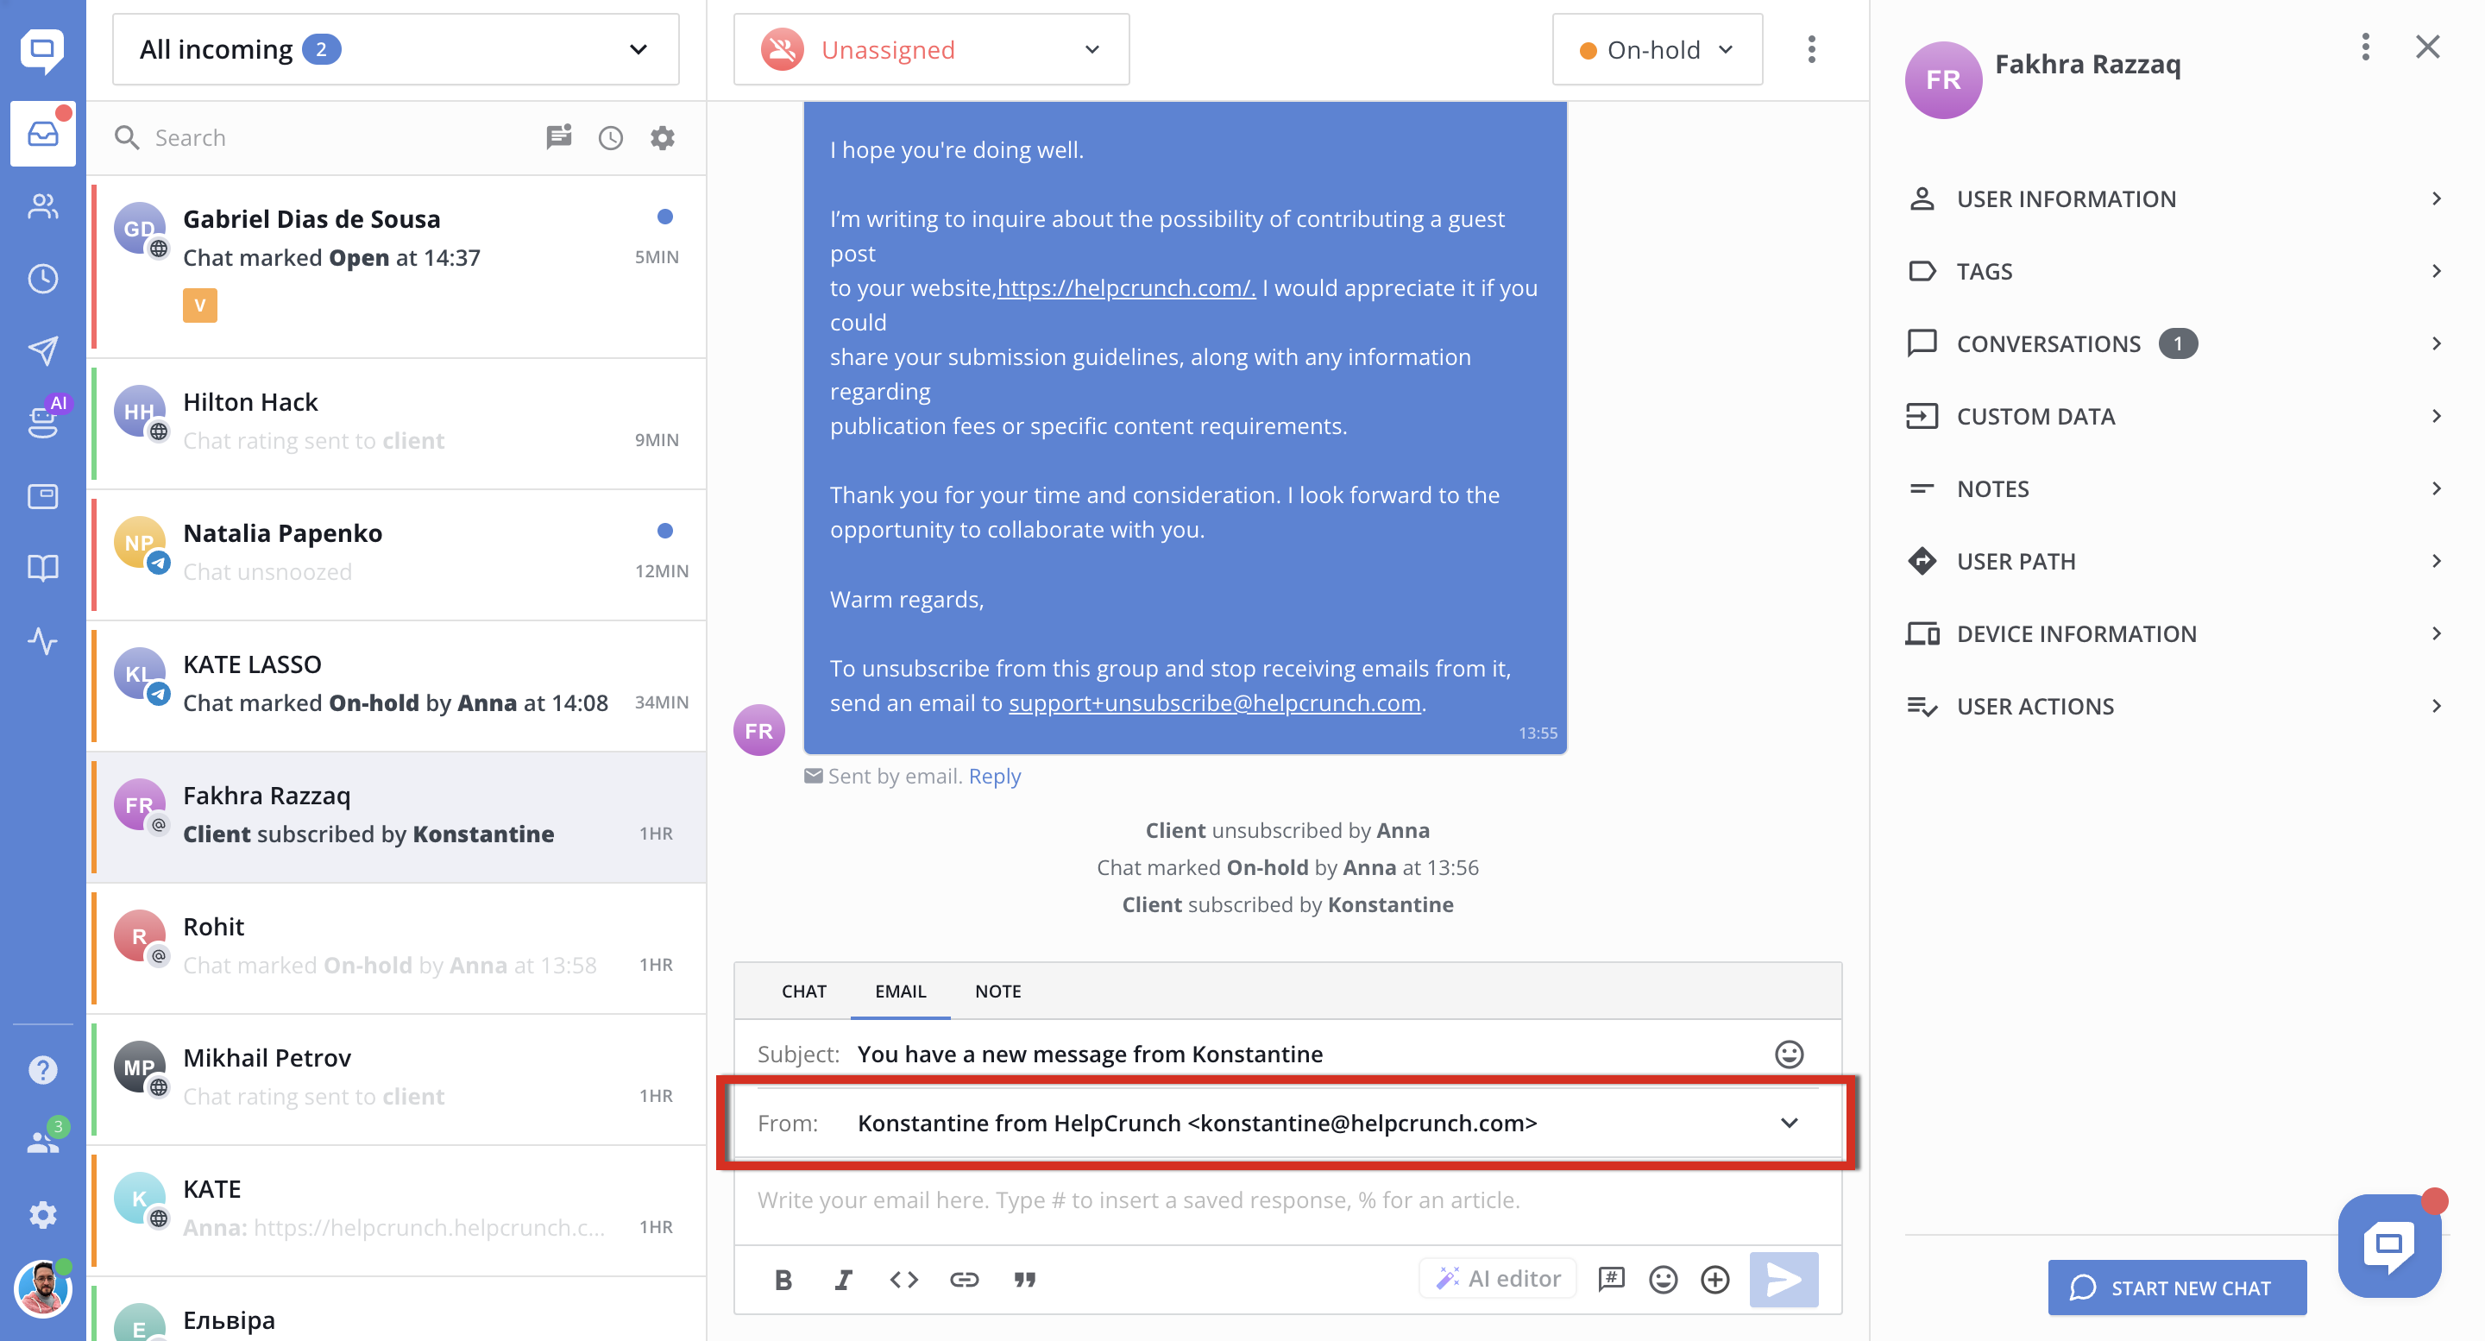Open the Unassigned assignee dropdown
Screen dimensions: 2485x1341
pos(931,49)
